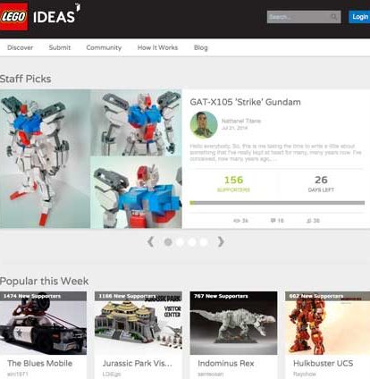370x379 pixels.
Task: Select the second carousel dot
Action: click(180, 242)
